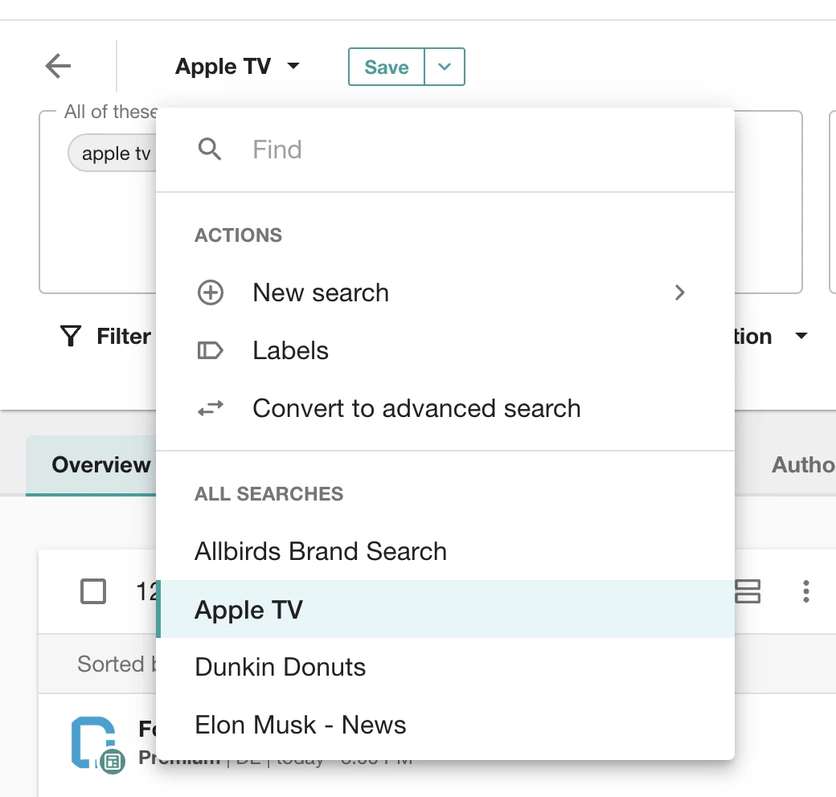Open the Filter button
This screenshot has width=836, height=797.
(105, 336)
